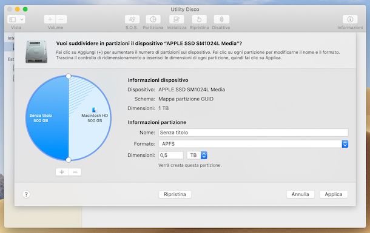Click the hard drive icon in the dialog header
The image size is (370, 233).
(36, 51)
